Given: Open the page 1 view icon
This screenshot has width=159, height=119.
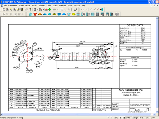Looking at the screenshot, I should coord(4,10).
